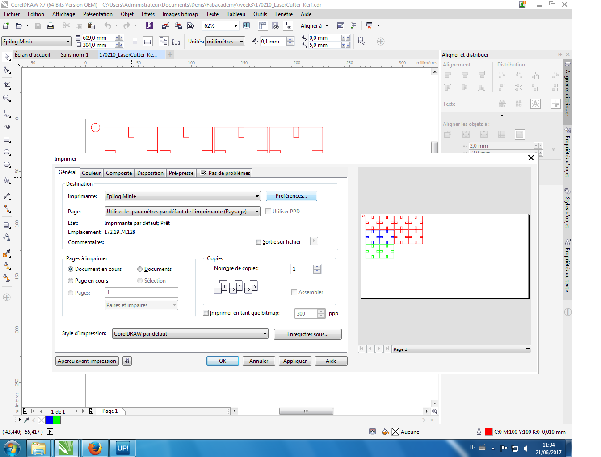Enable Imprimer en tant que bitmap checkbox
The image size is (601, 457).
pos(206,313)
